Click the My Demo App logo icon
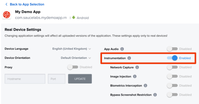Image resolution: width=199 pixels, height=104 pixels. [7, 15]
